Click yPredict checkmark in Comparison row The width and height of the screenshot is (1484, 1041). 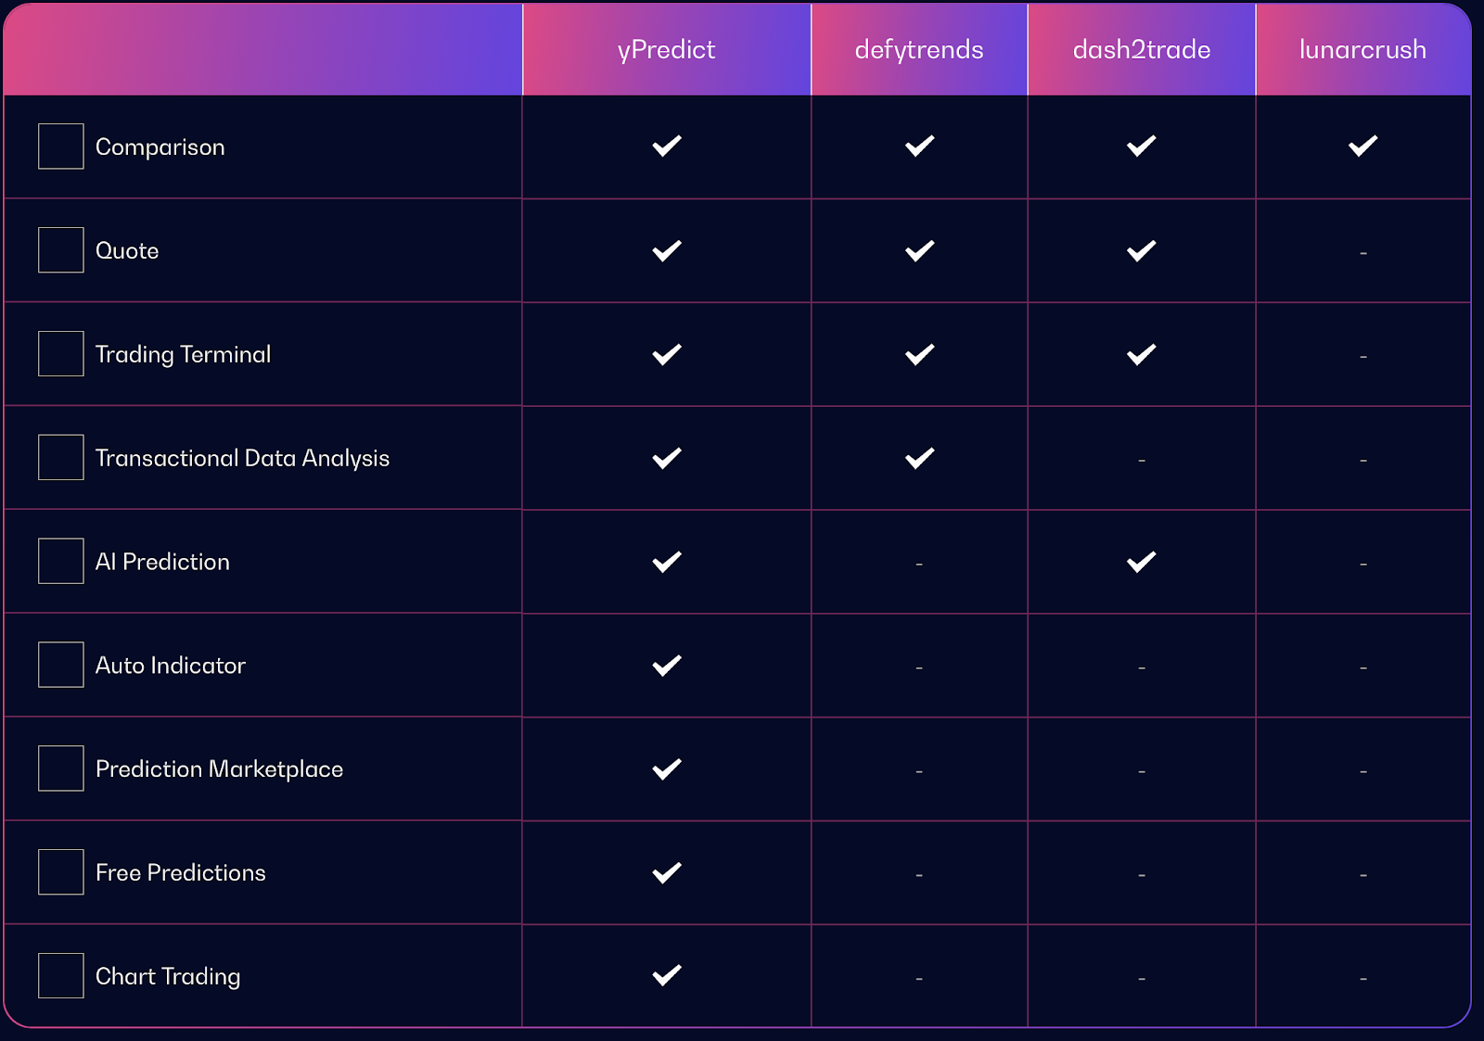(x=667, y=146)
